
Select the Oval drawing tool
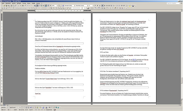[24, 107]
